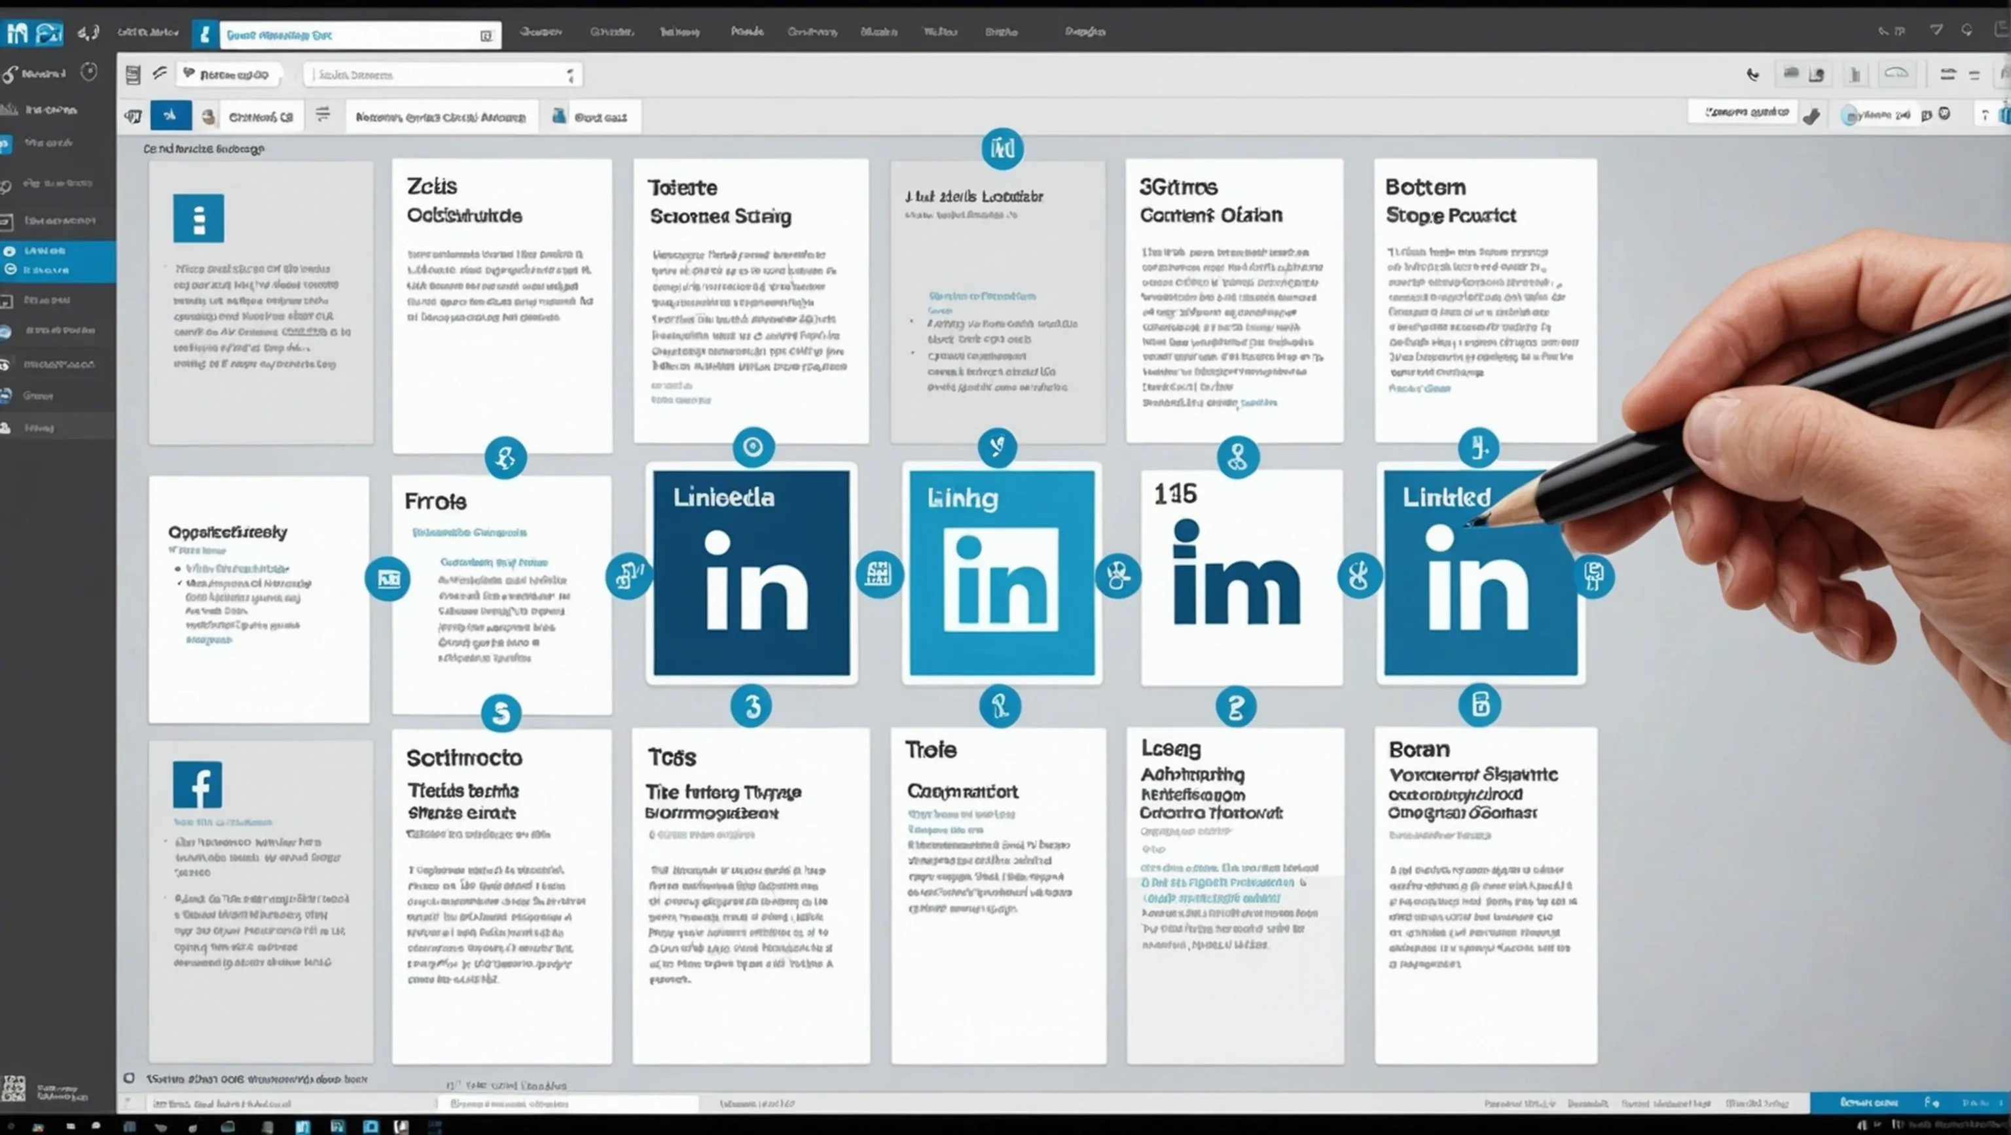Click the bar chart icon in the right toolbar
Screen dimensions: 2011x1135
coord(1855,75)
